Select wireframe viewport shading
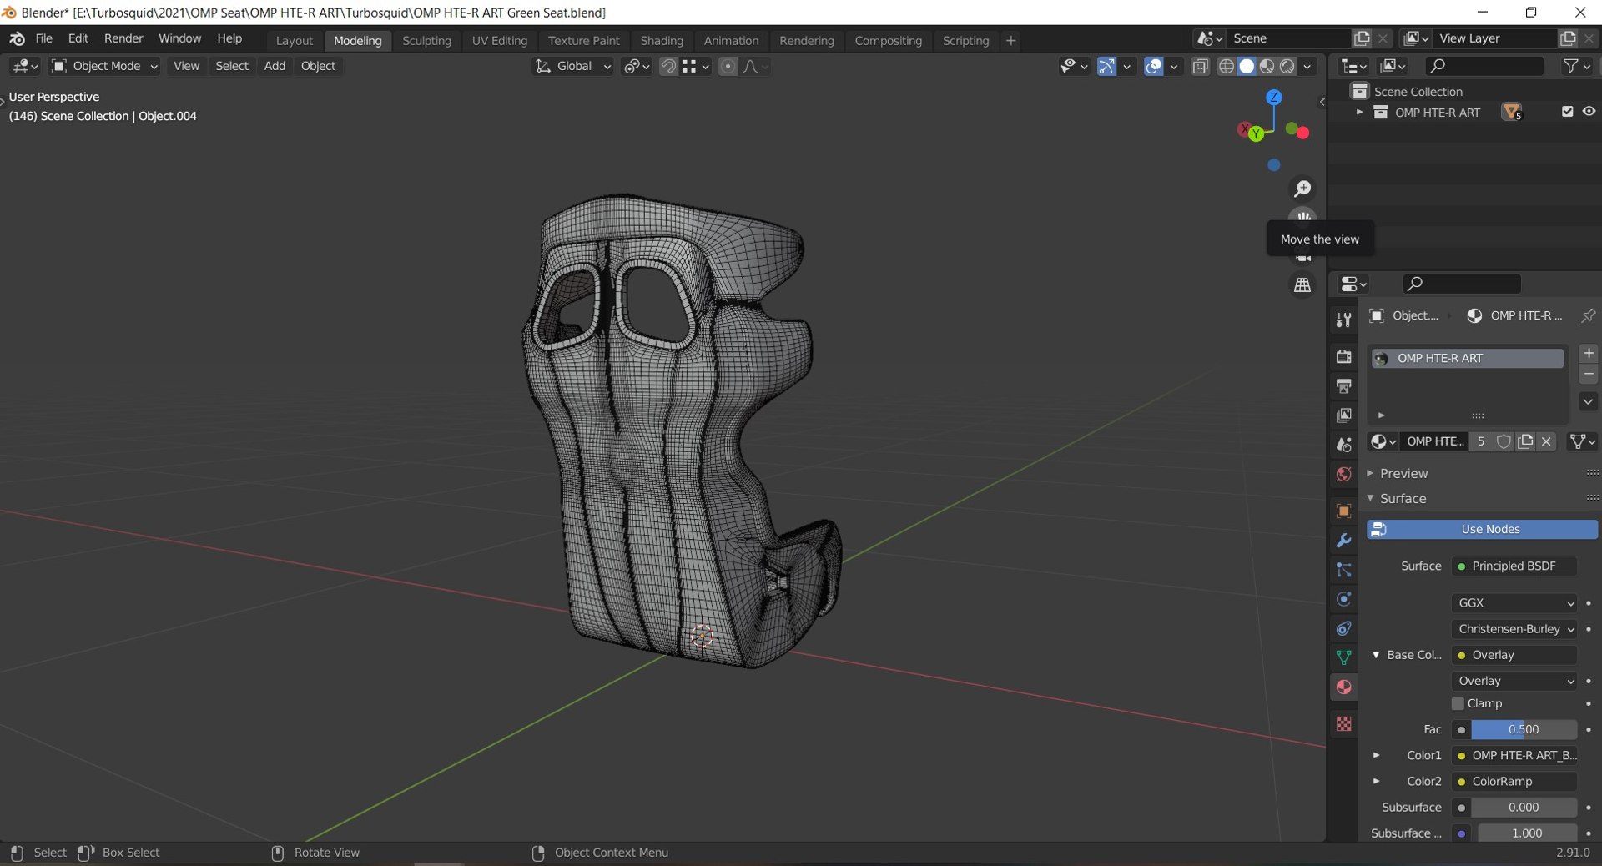This screenshot has width=1602, height=866. 1227,66
